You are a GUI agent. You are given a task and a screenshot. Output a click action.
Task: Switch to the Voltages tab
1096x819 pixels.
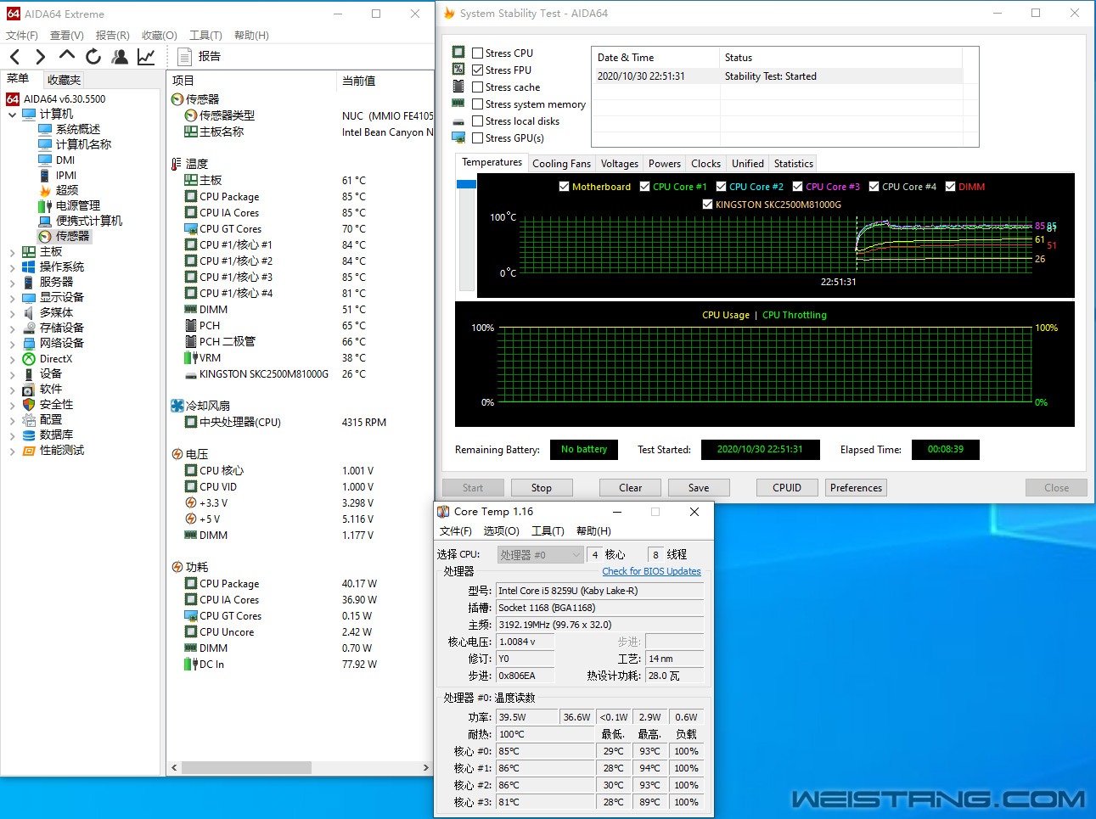point(620,164)
